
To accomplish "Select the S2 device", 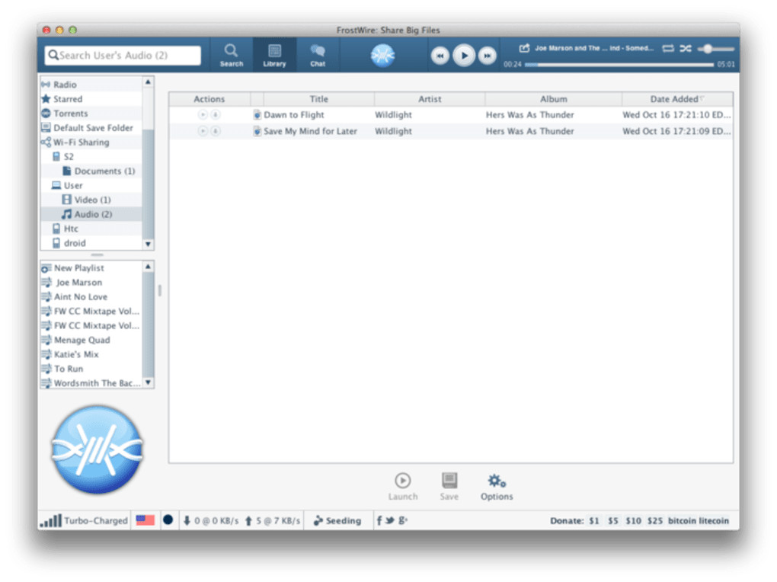I will pos(91,156).
